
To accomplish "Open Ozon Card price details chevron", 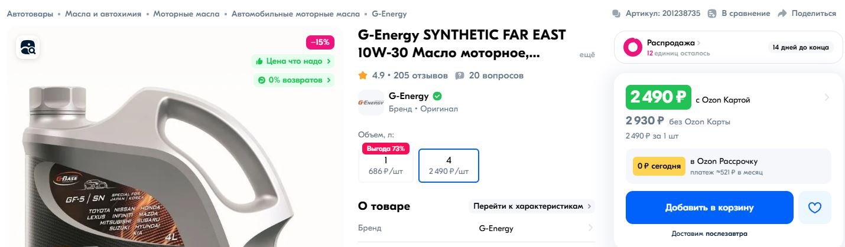I will pyautogui.click(x=827, y=97).
